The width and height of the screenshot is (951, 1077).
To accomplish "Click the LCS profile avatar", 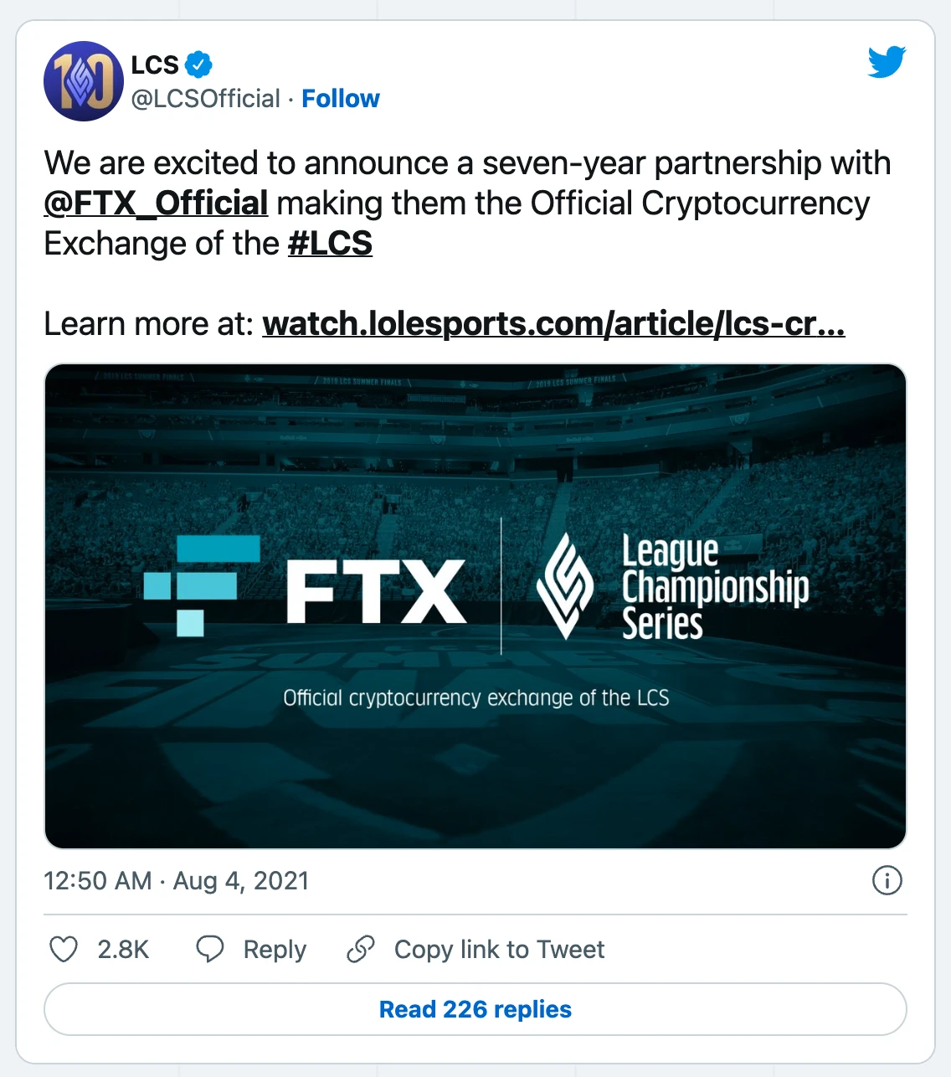I will pos(83,81).
